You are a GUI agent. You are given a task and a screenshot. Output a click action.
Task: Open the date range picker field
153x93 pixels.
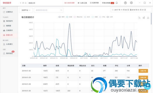pos(131,10)
